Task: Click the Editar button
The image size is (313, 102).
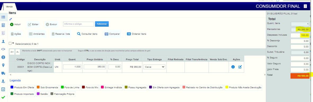Action: (x=33, y=24)
